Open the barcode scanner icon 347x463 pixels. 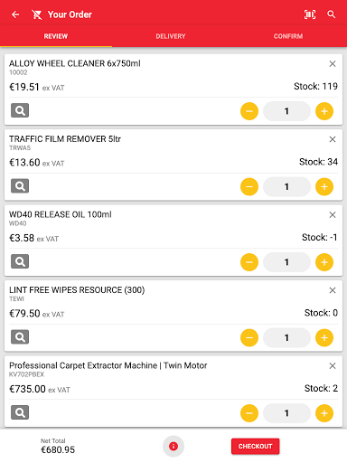pos(310,14)
